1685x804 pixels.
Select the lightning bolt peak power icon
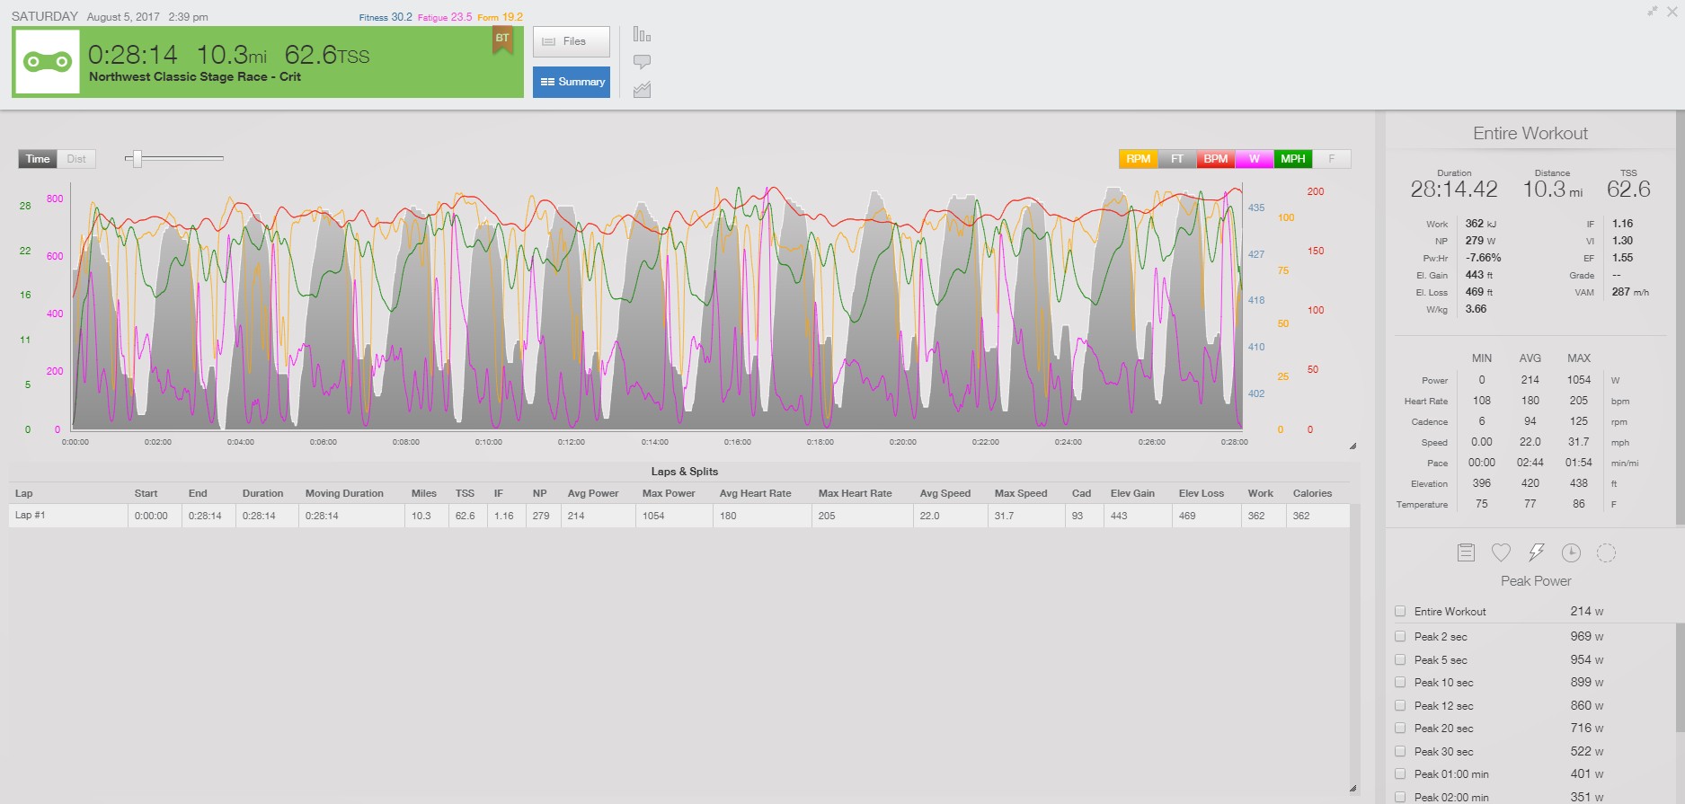pos(1536,552)
